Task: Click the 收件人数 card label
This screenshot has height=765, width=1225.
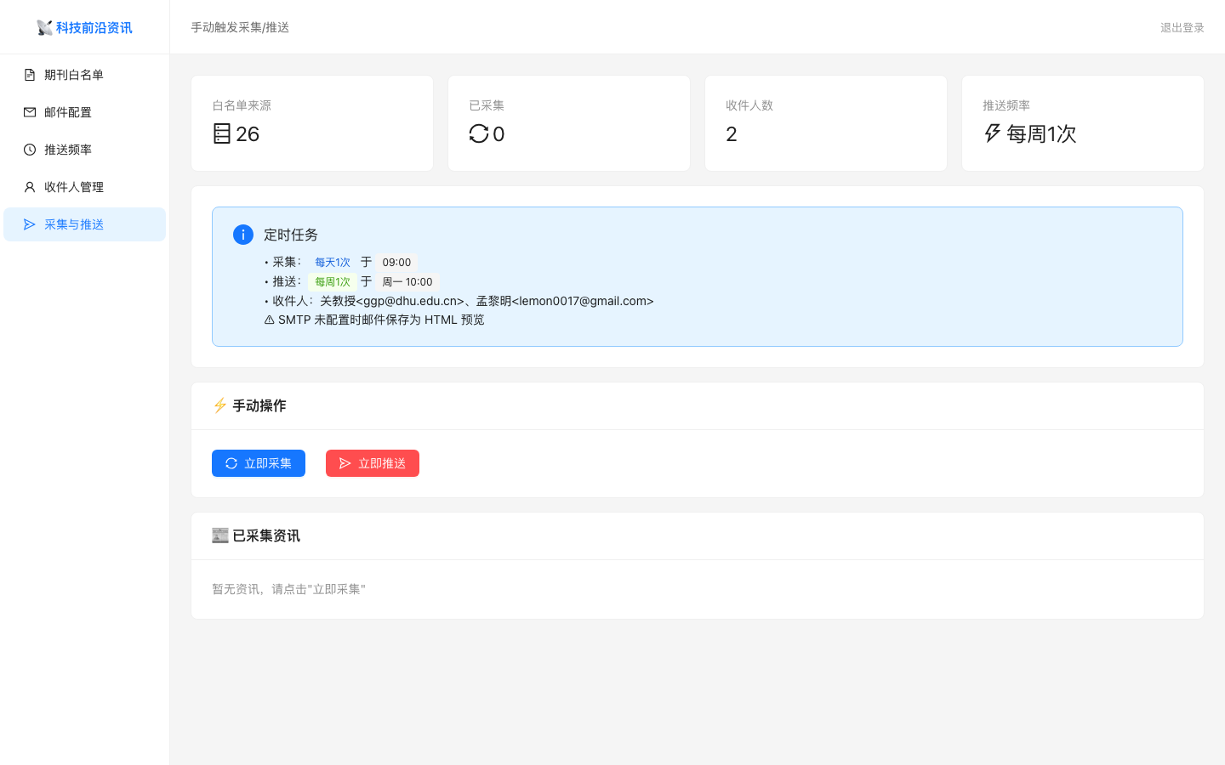Action: (749, 105)
